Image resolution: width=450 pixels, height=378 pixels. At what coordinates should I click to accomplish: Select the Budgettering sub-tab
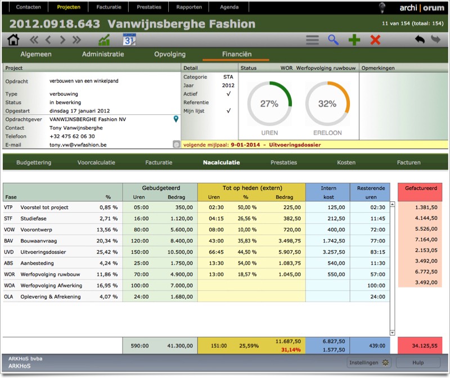tap(34, 163)
